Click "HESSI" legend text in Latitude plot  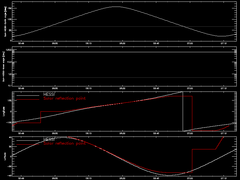pos(49,139)
